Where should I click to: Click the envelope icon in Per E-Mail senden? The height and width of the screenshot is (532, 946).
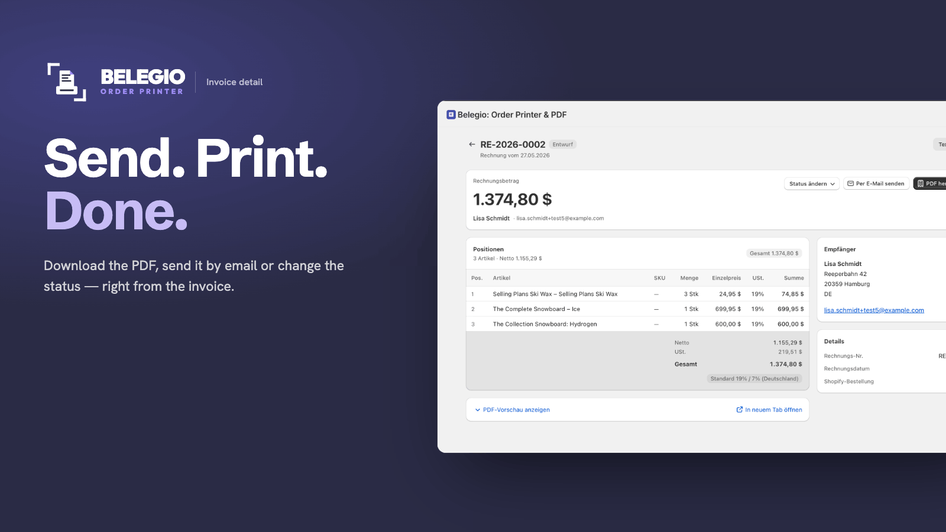pos(851,184)
